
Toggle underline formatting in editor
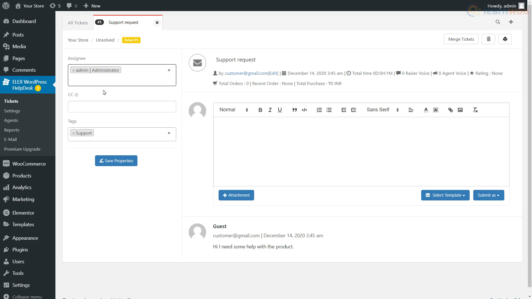(x=280, y=110)
